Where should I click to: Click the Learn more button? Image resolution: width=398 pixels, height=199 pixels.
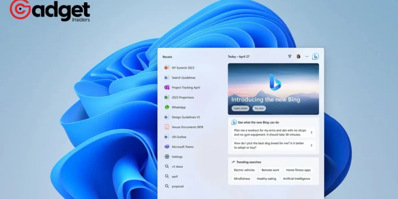240,108
